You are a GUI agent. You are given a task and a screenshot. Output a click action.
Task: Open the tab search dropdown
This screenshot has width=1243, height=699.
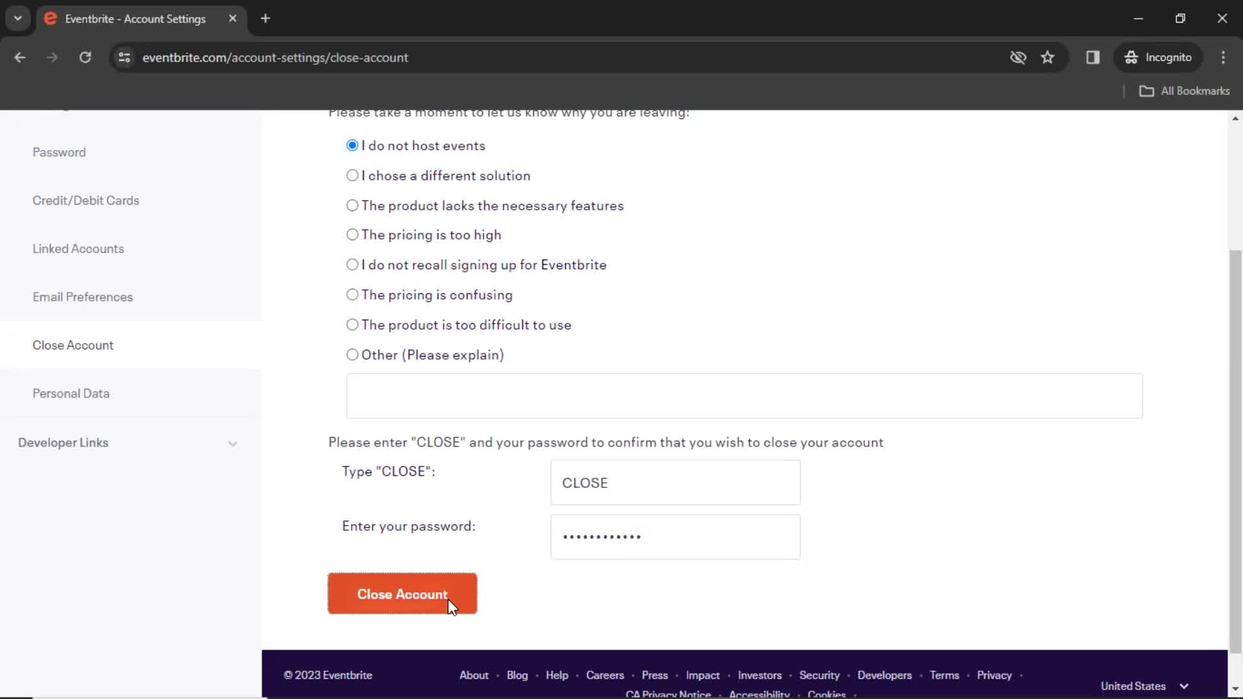tap(18, 19)
